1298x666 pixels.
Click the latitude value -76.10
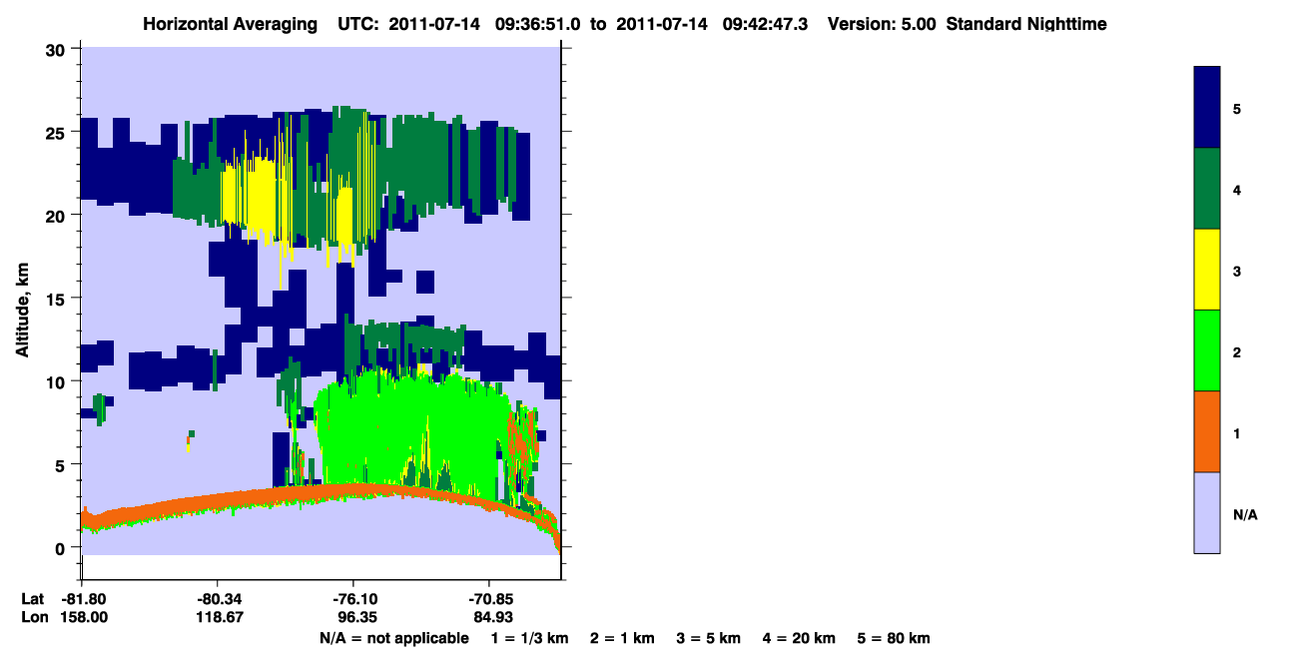353,599
